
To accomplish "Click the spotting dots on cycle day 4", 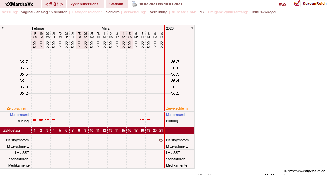I will click(54, 120).
